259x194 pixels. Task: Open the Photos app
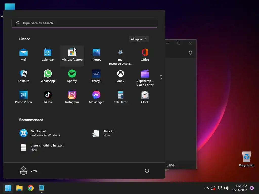tap(96, 55)
